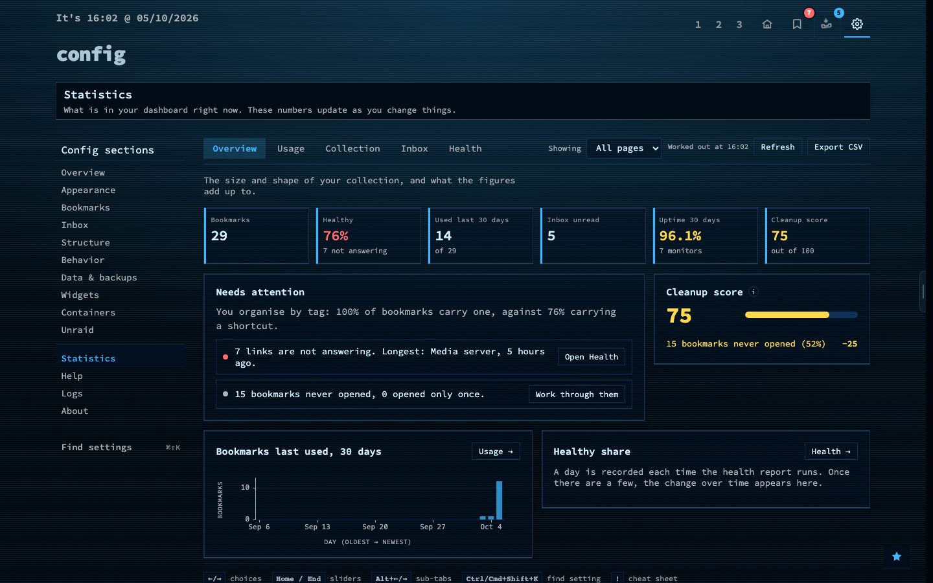This screenshot has height=583, width=933.
Task: Open Logs config section
Action: [121, 393]
